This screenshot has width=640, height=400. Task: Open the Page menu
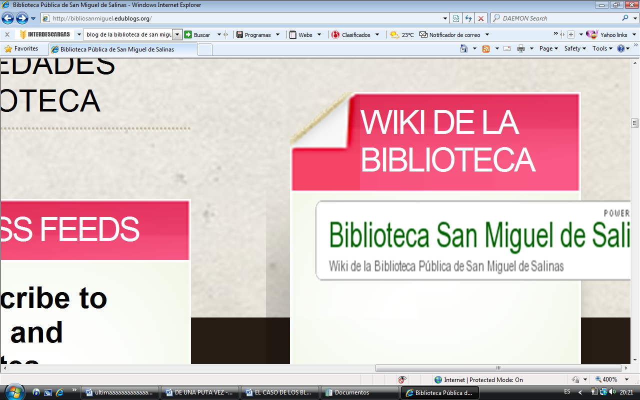(x=548, y=48)
